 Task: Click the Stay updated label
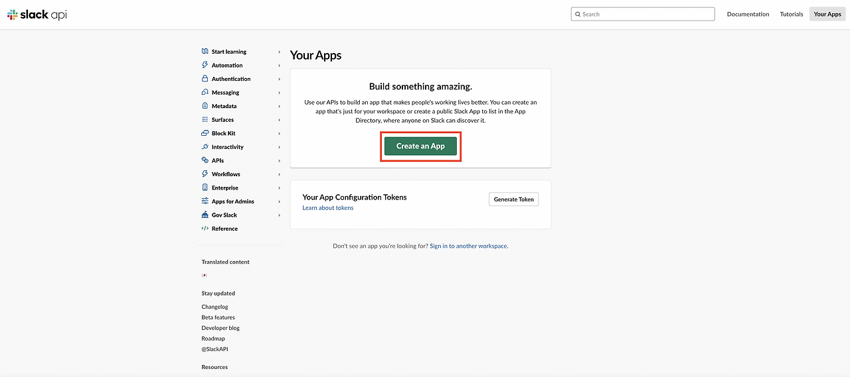pos(218,293)
